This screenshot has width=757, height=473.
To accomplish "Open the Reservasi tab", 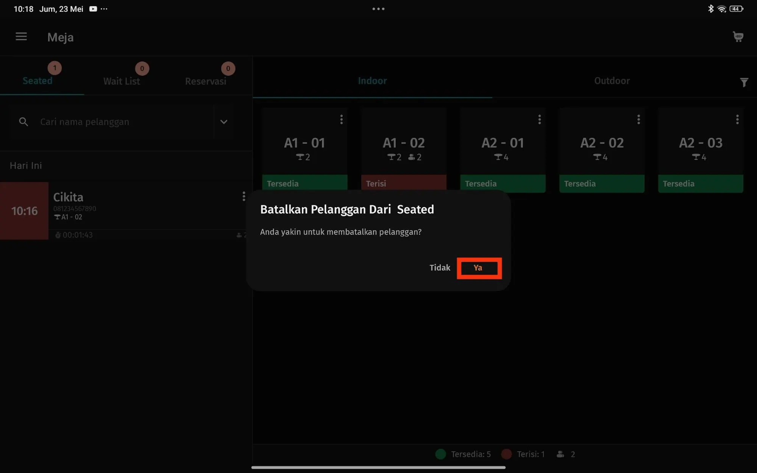I will tap(205, 81).
